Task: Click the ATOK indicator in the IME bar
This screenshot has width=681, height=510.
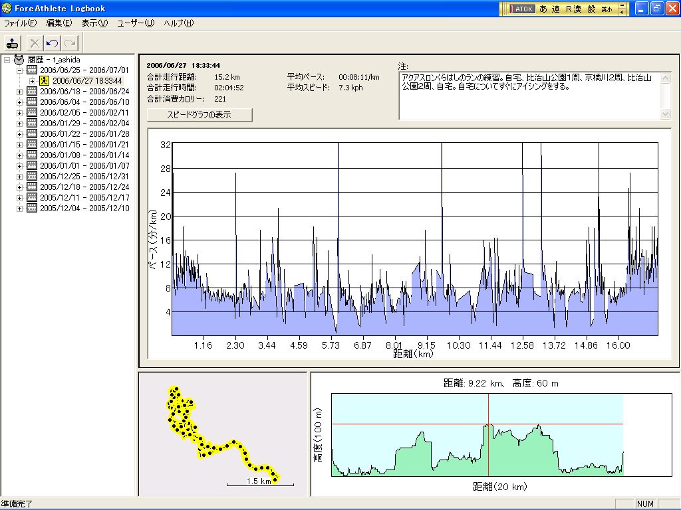Action: click(x=522, y=9)
